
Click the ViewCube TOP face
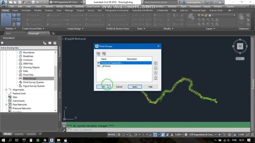(x=240, y=46)
